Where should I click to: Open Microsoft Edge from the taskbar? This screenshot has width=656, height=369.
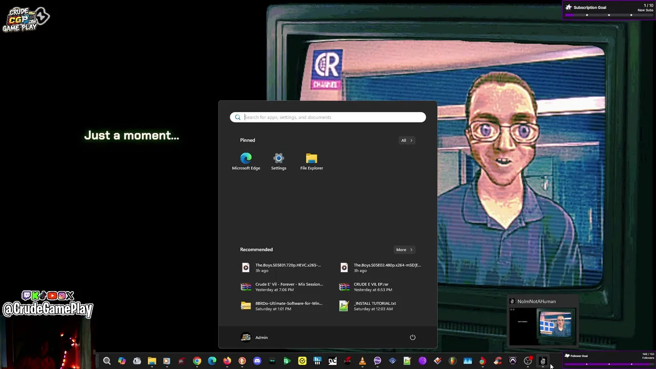[212, 361]
